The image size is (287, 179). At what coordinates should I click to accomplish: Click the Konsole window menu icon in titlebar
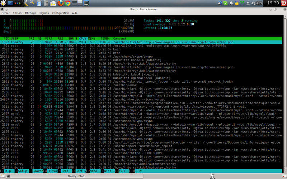point(2,9)
